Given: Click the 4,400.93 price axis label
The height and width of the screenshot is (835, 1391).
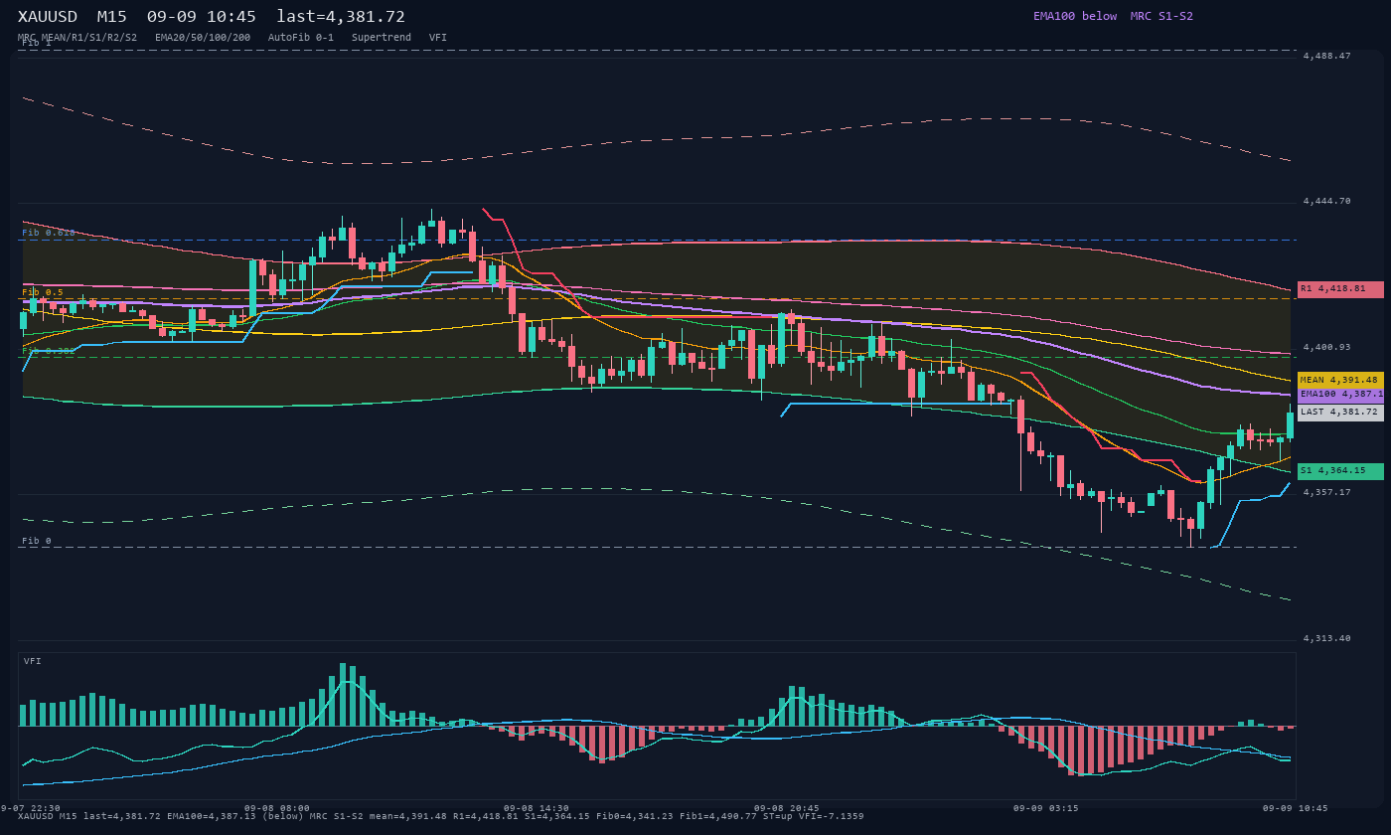Looking at the screenshot, I should tap(1327, 347).
